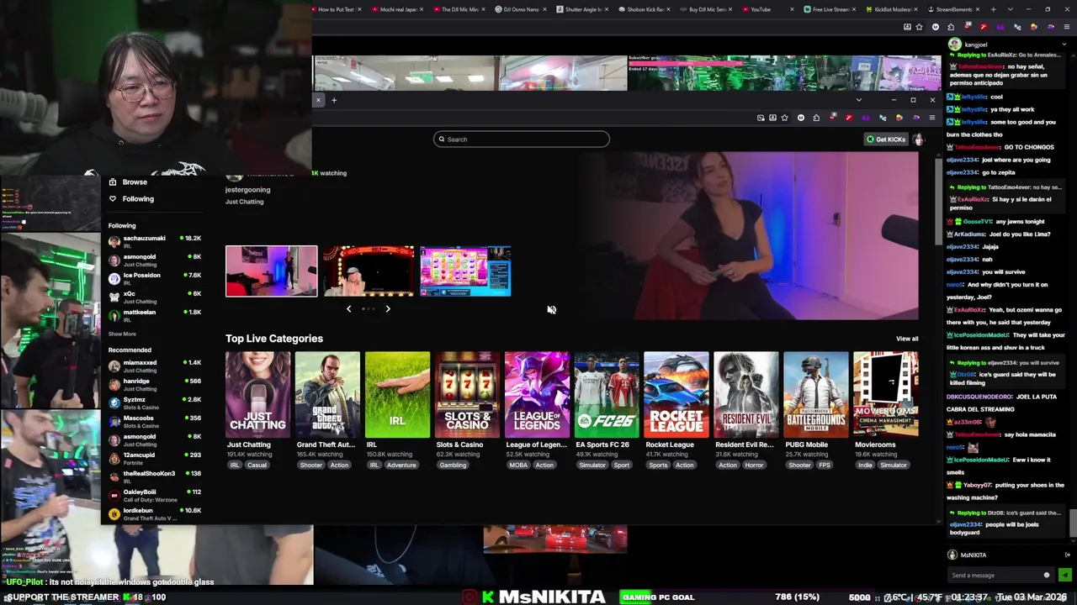Click the user profile avatar beside Get KICKs

pos(918,139)
